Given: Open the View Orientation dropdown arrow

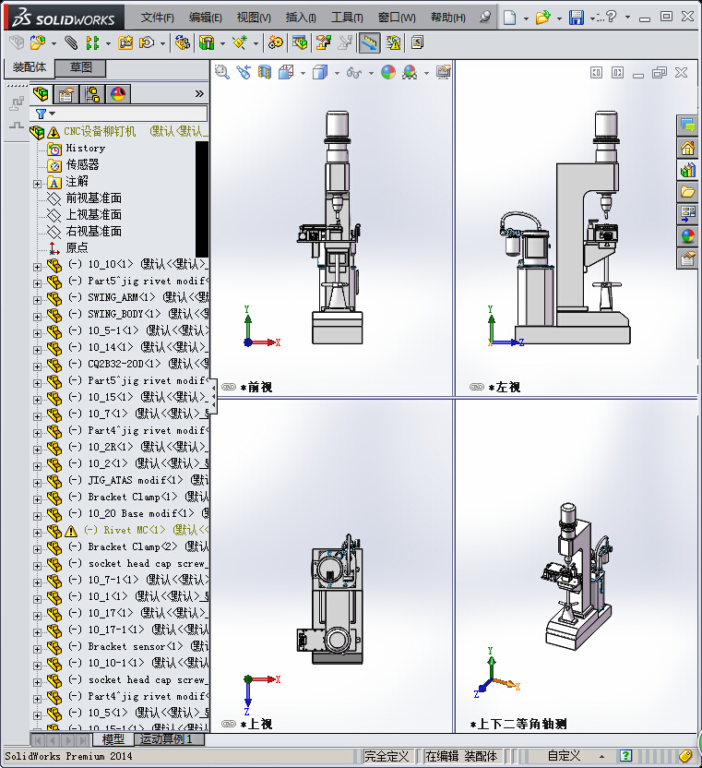Looking at the screenshot, I should [x=303, y=74].
